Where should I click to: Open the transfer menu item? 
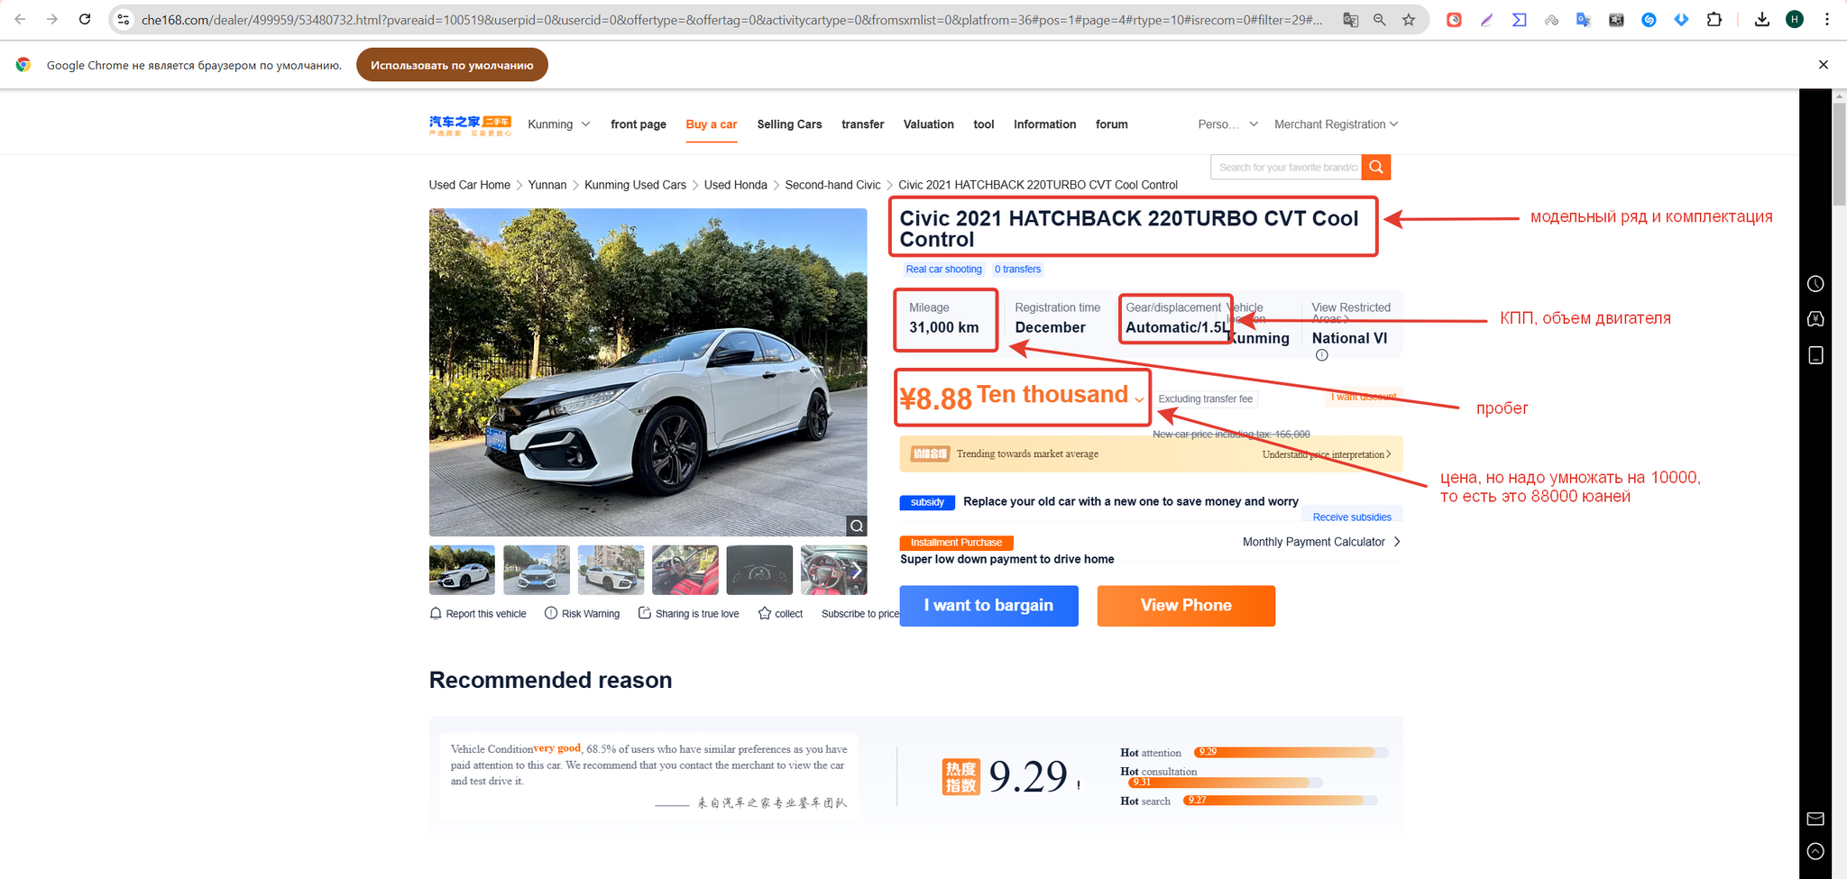click(862, 124)
